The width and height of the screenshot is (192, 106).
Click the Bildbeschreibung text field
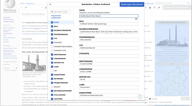pos(109,32)
